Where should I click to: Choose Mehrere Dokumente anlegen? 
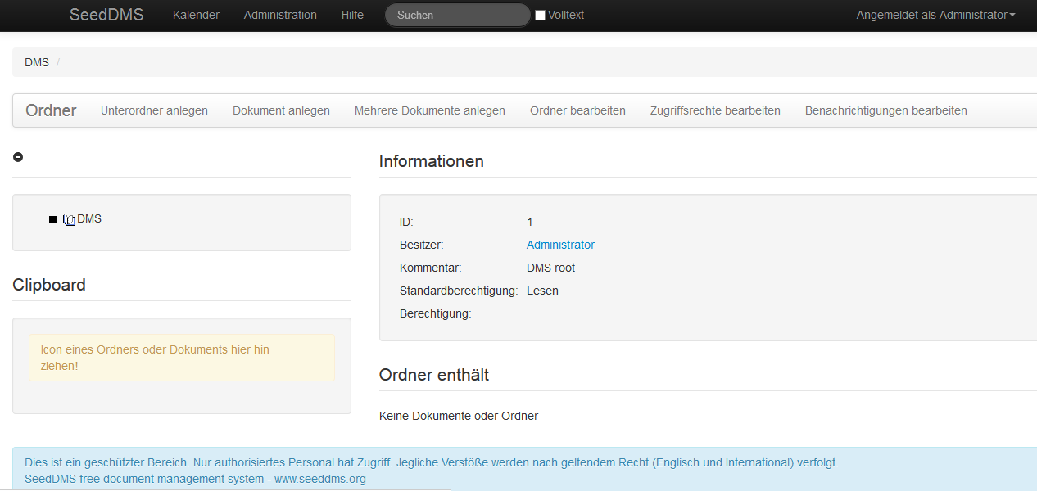429,110
